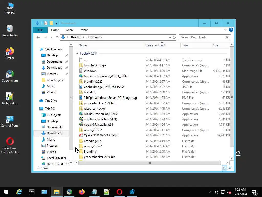Open the Explorer Help question mark icon

point(231,30)
